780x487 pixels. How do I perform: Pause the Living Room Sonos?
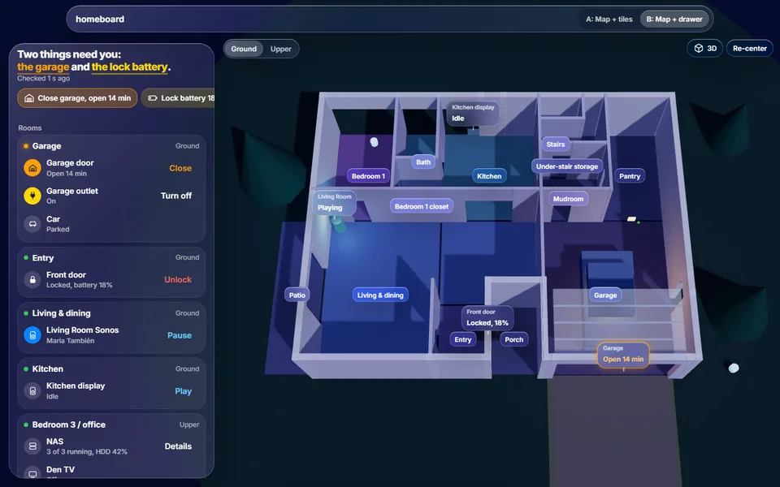point(179,335)
